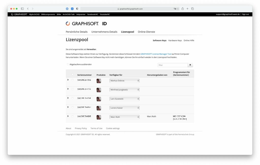Click ArchiCAD product icon in Lars Gusewski row
The width and height of the screenshot is (260, 165).
pyautogui.click(x=99, y=99)
